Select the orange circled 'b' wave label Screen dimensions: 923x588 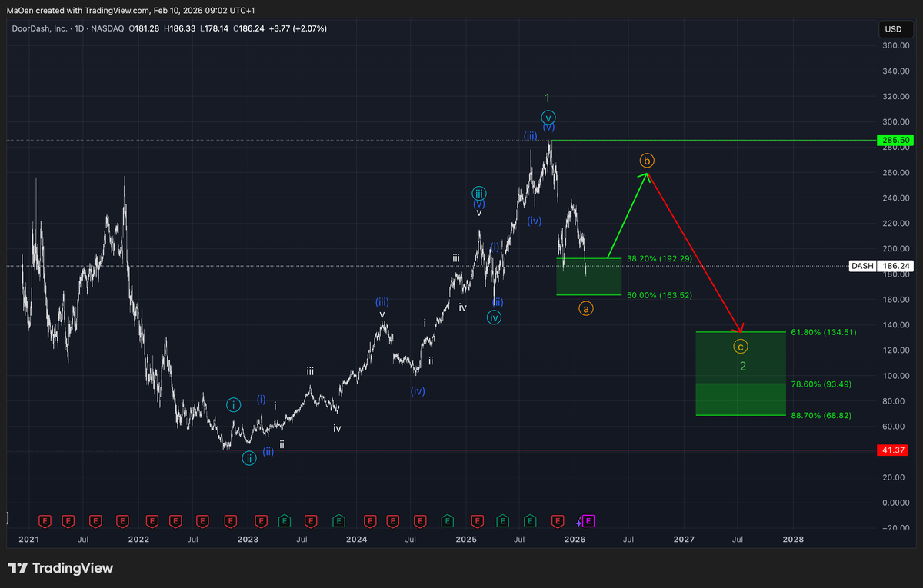(x=647, y=161)
